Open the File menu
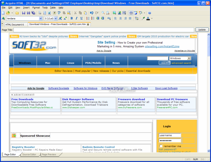Image resolution: width=211 pixels, height=162 pixels. pos(3,8)
